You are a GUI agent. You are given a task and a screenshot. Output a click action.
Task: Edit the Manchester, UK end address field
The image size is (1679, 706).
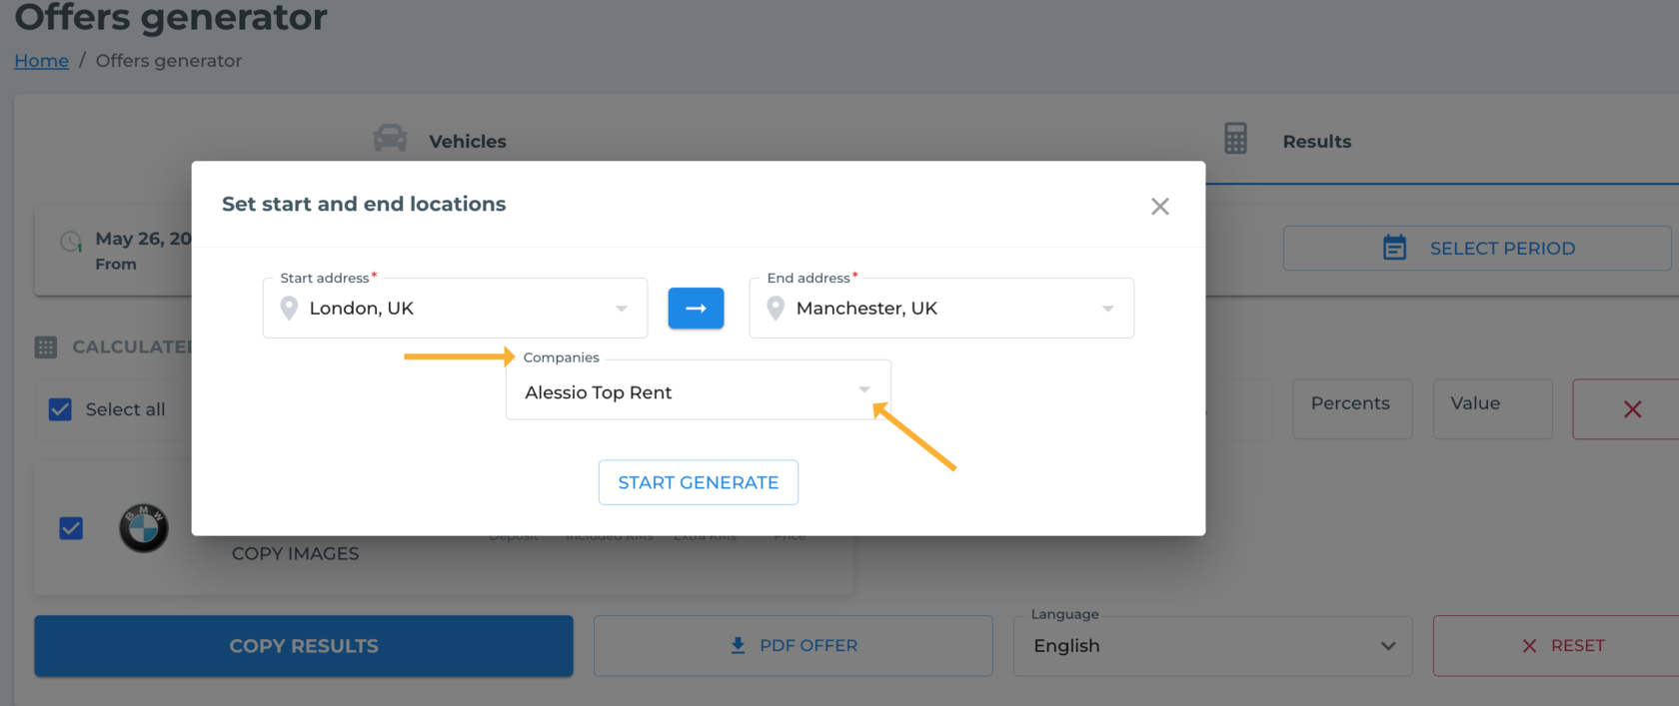point(941,308)
